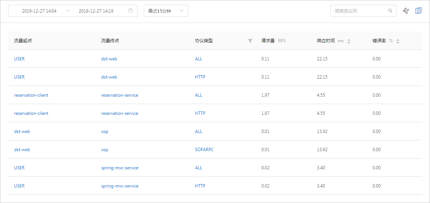This screenshot has height=203, width=430.
Task: Open USER source in the dst-web HTTP row
Action: coord(19,77)
